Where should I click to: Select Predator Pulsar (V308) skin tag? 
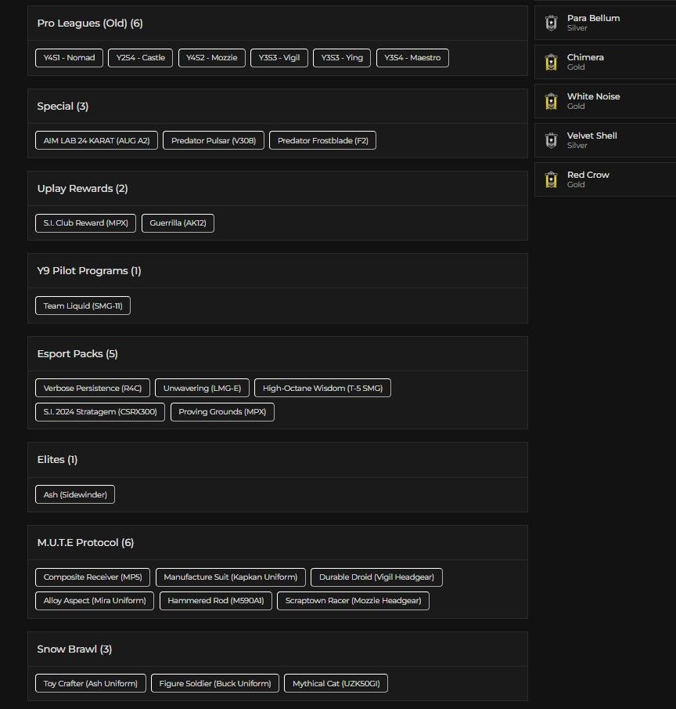pos(214,140)
